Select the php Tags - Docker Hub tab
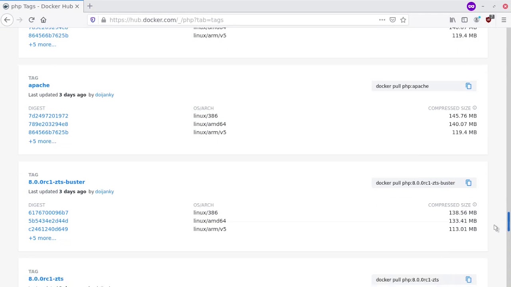Image resolution: width=511 pixels, height=287 pixels. 42,6
